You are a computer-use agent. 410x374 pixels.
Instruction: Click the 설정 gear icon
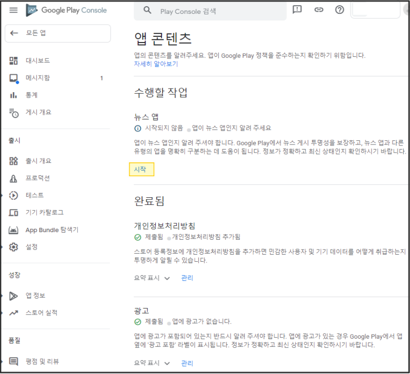point(13,247)
